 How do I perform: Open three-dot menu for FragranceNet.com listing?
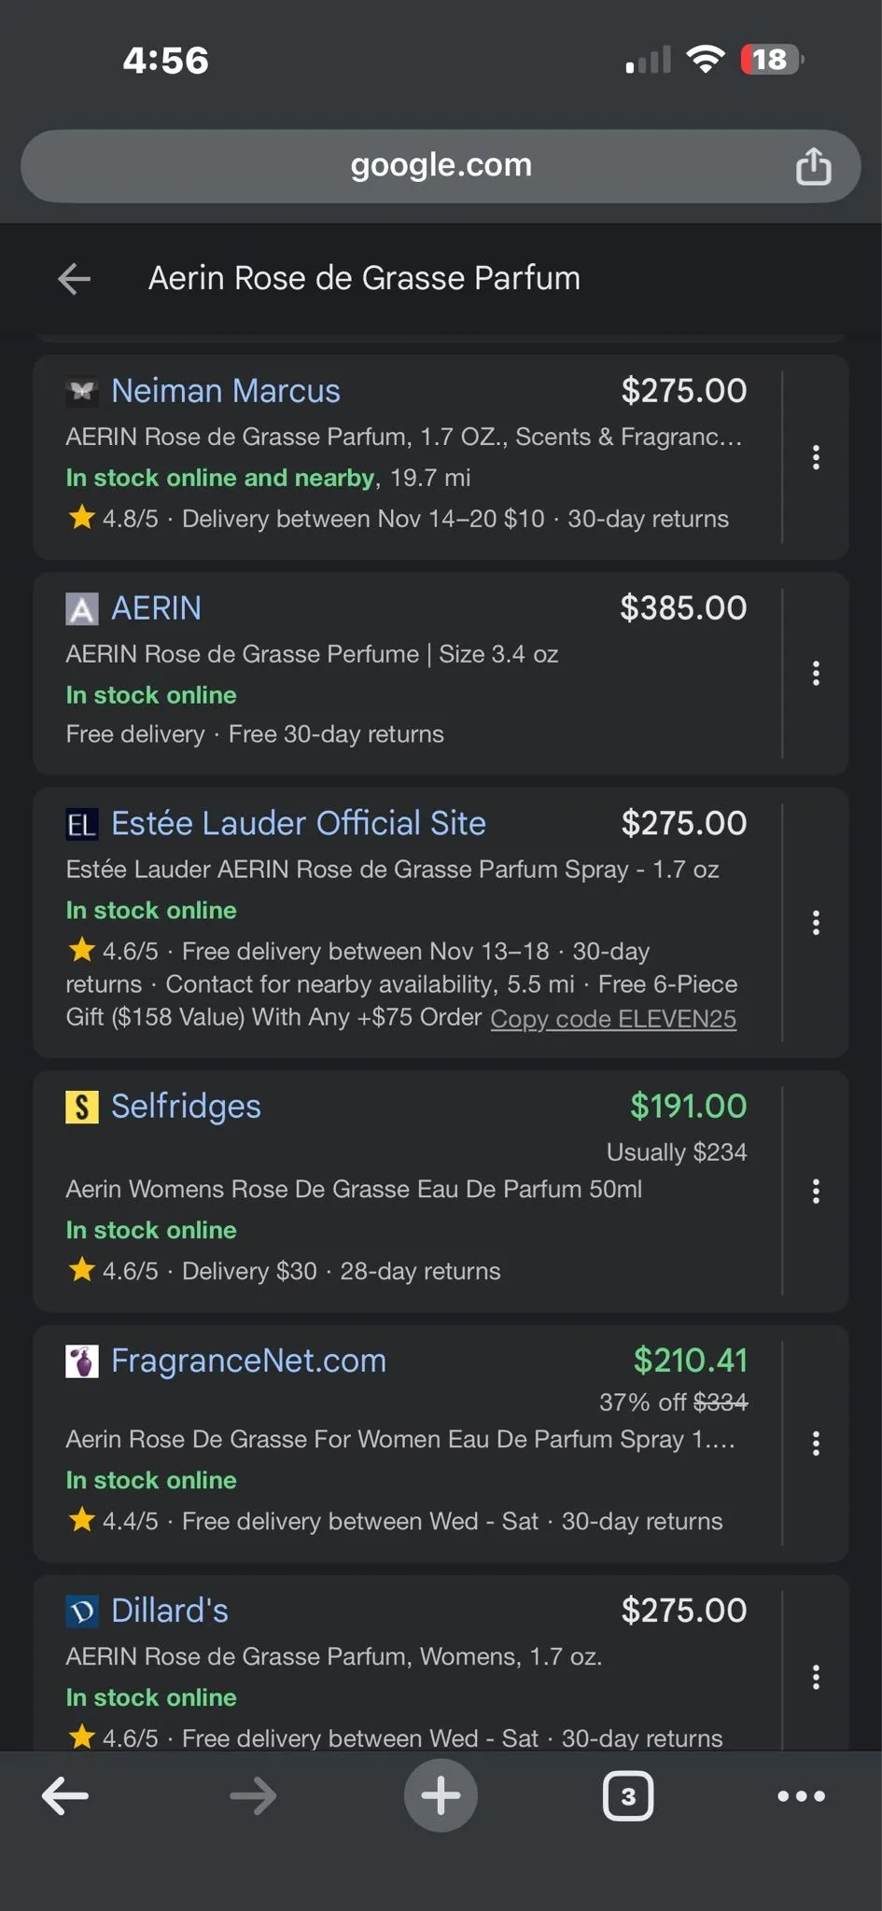click(x=816, y=1444)
